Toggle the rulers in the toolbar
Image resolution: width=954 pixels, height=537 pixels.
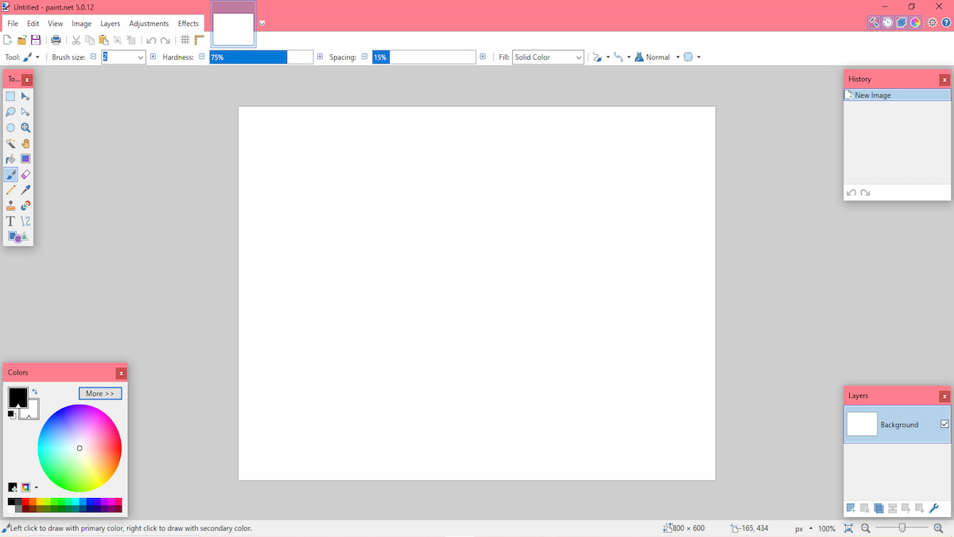pyautogui.click(x=199, y=40)
